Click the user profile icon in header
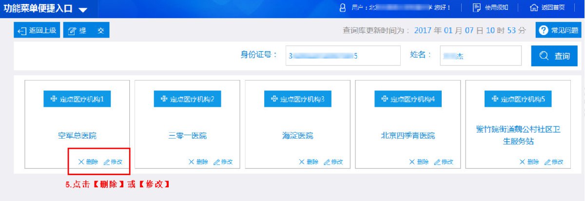Screen dimensions: 585x201 click(342, 7)
